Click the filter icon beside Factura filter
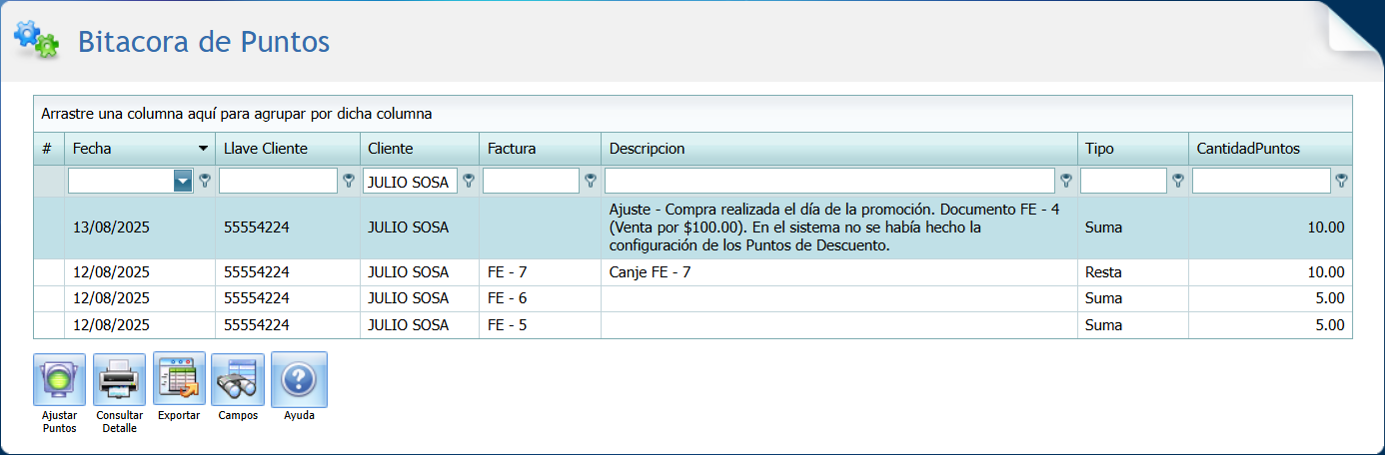Viewport: 1385px width, 455px height. (591, 181)
